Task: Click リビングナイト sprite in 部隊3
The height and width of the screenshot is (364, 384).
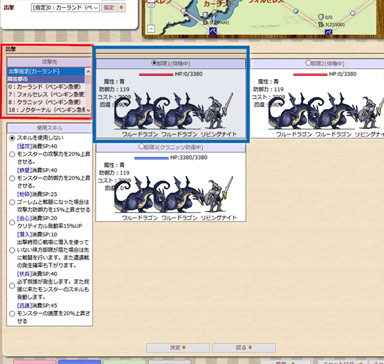Action: coord(218,195)
